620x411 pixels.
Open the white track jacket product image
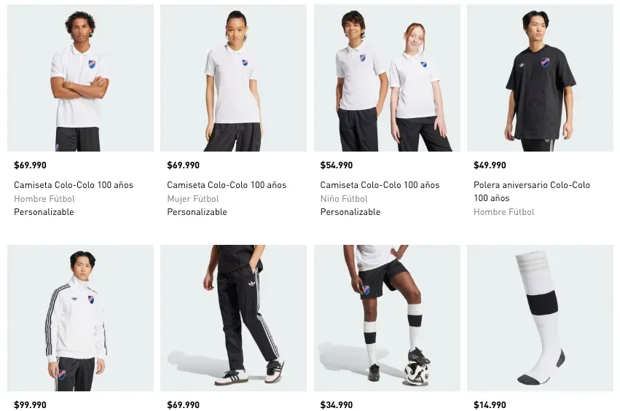[80, 318]
